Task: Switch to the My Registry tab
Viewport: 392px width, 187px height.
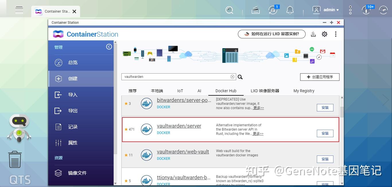Action: tap(304, 91)
